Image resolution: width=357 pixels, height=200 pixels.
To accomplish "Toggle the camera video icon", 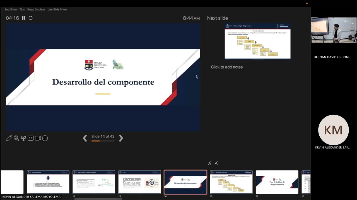I will click(x=38, y=138).
